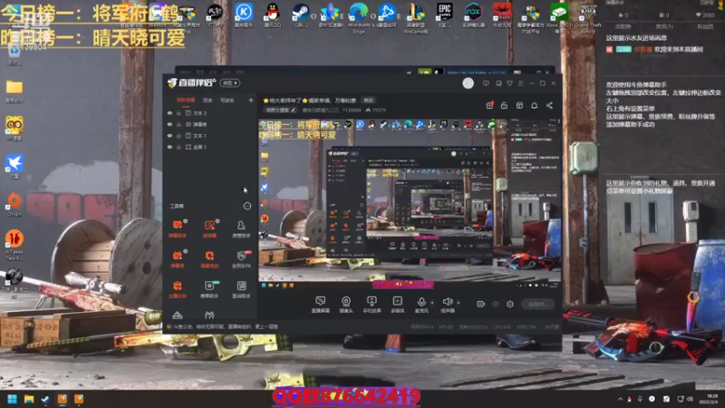
Task: Open the 弹幕助手 tool in the toolbox
Action: (x=177, y=229)
